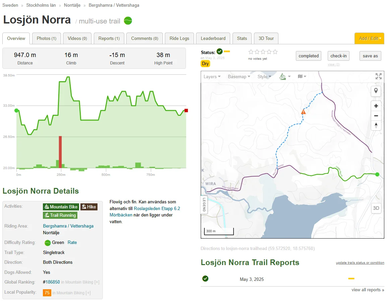Mark trail as completed
The width and height of the screenshot is (388, 301).
pyautogui.click(x=309, y=56)
